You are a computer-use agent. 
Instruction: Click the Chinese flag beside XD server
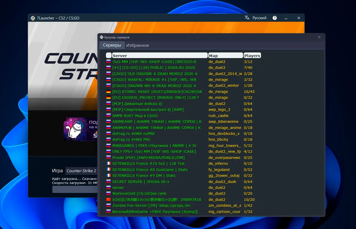109,199
